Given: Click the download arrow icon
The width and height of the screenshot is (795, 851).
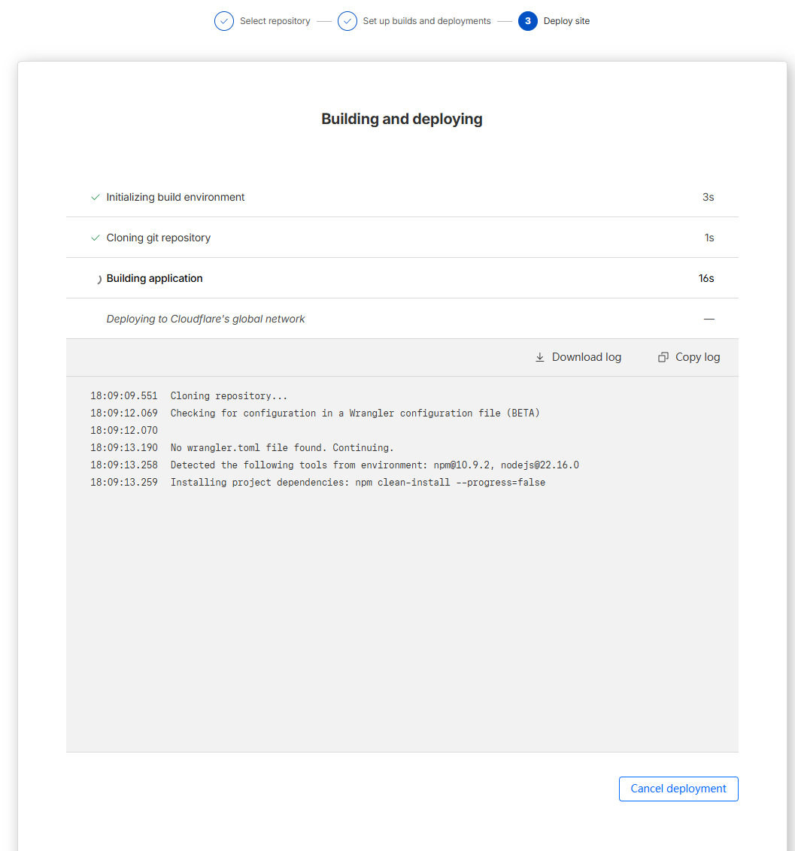Looking at the screenshot, I should click(x=540, y=357).
